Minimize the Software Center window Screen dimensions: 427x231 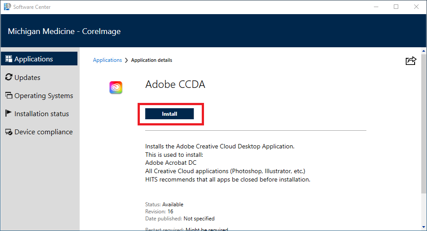point(376,7)
